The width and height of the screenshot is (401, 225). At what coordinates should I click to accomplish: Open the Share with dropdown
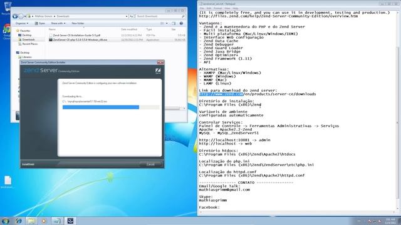click(x=58, y=23)
